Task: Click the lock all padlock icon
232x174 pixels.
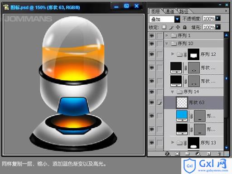Action: tap(184, 27)
